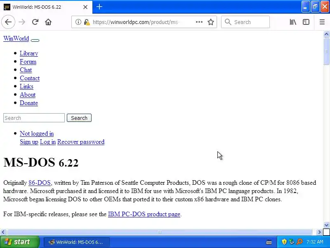330x248 pixels.
Task: Select the WinWorld: MS-DOS 6.22 tab
Action: (x=46, y=7)
